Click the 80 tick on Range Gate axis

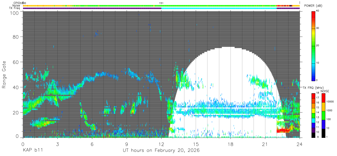(x=16, y=36)
